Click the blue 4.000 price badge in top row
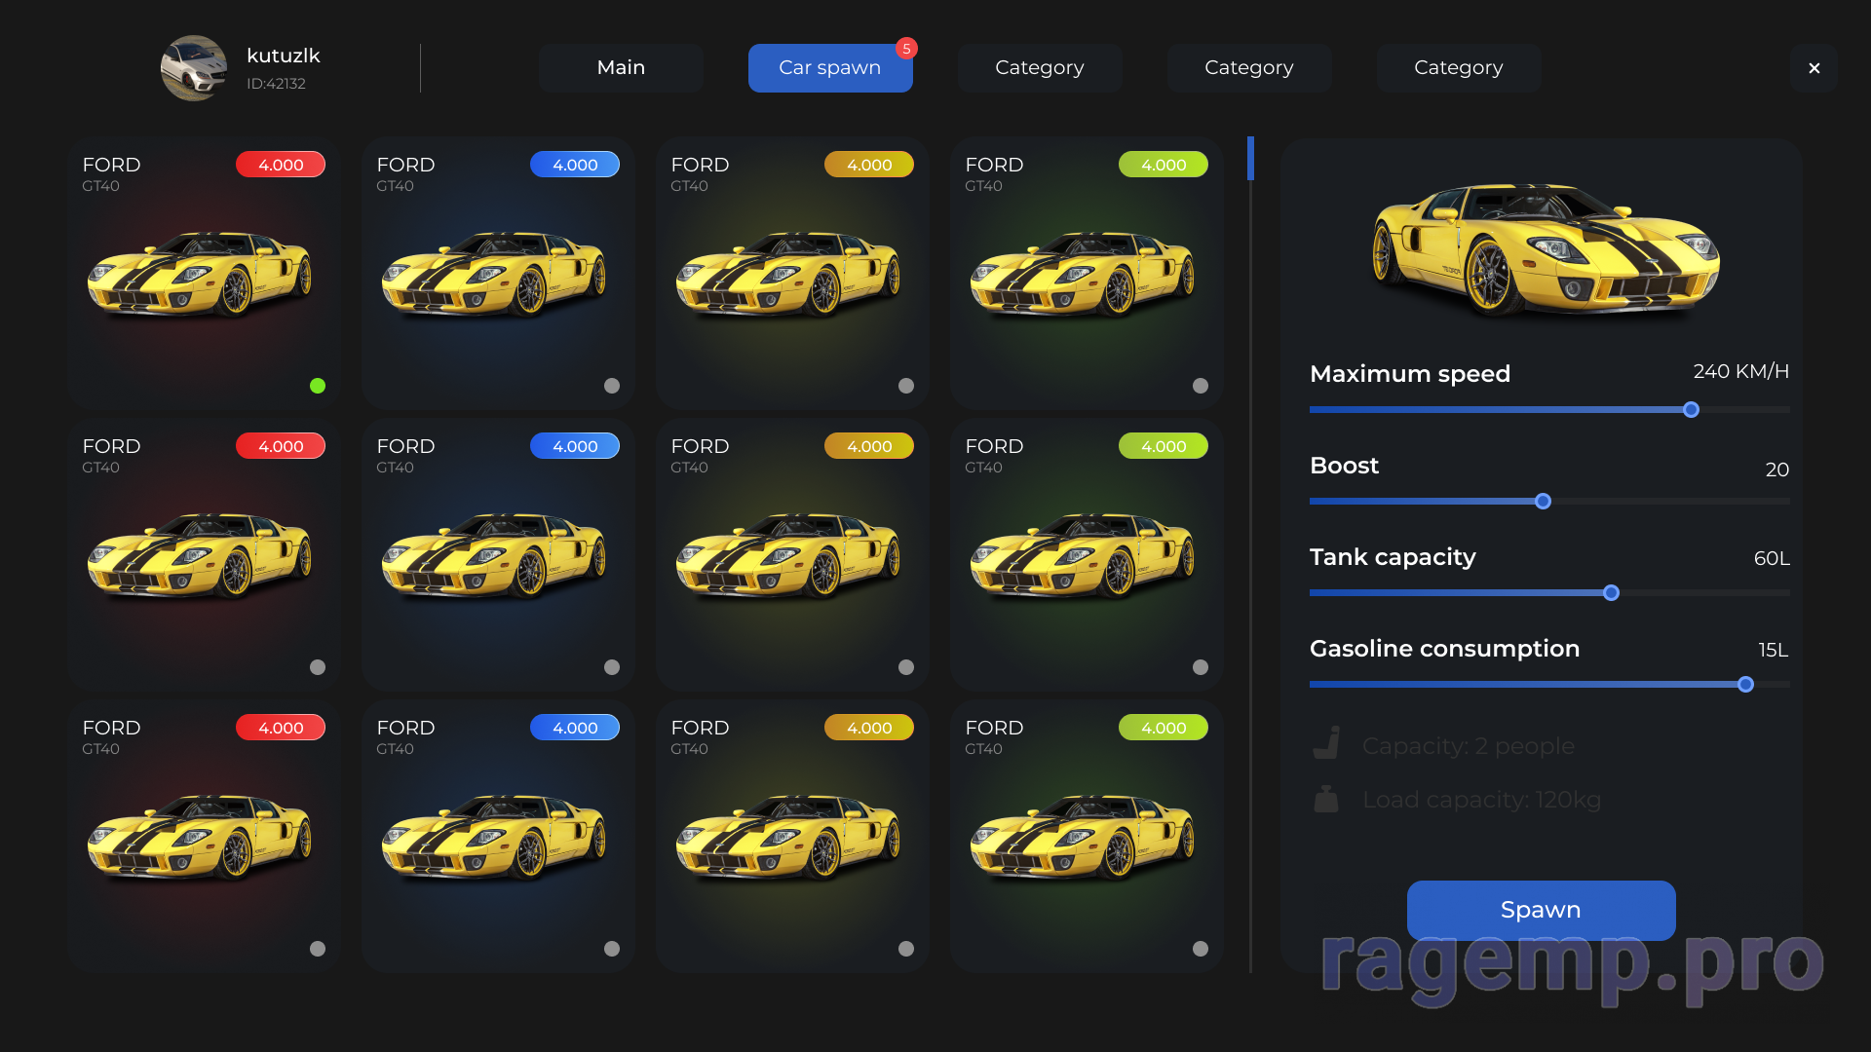 coord(575,165)
